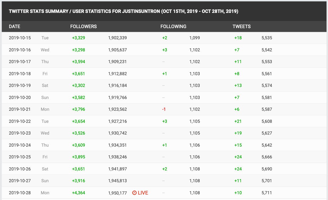328x200 pixels.
Task: Click the red -1 following change
Action: coord(164,109)
